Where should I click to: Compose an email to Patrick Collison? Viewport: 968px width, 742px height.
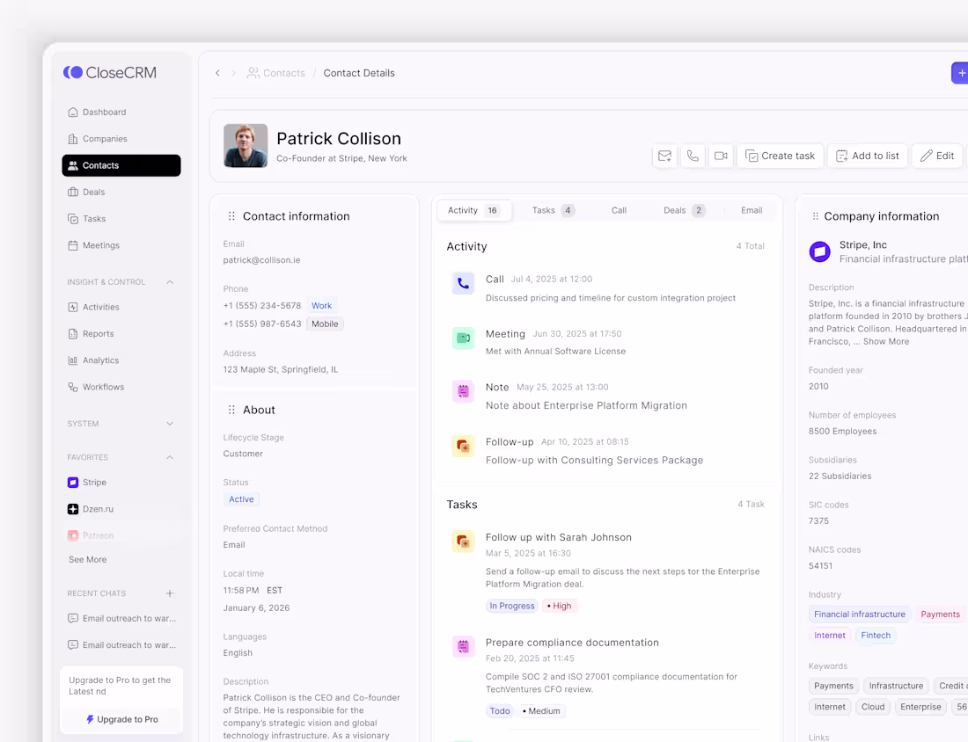click(664, 155)
